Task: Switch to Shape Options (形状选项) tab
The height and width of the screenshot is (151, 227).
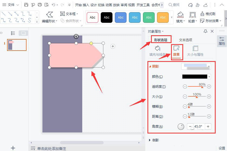Action: (x=161, y=40)
